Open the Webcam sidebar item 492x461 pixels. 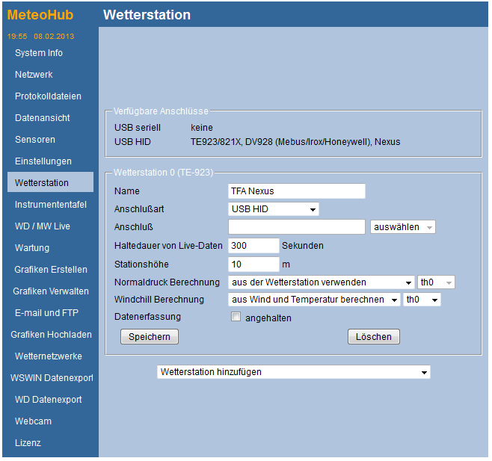[x=34, y=421]
